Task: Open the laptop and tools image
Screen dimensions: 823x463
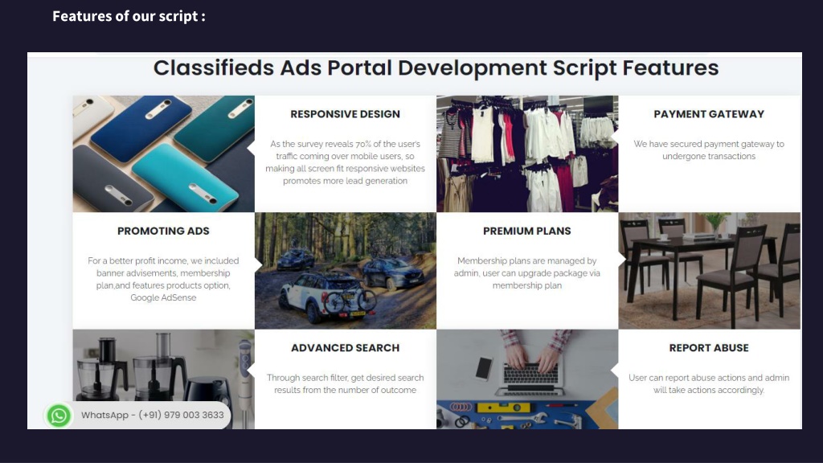Action: (527, 379)
